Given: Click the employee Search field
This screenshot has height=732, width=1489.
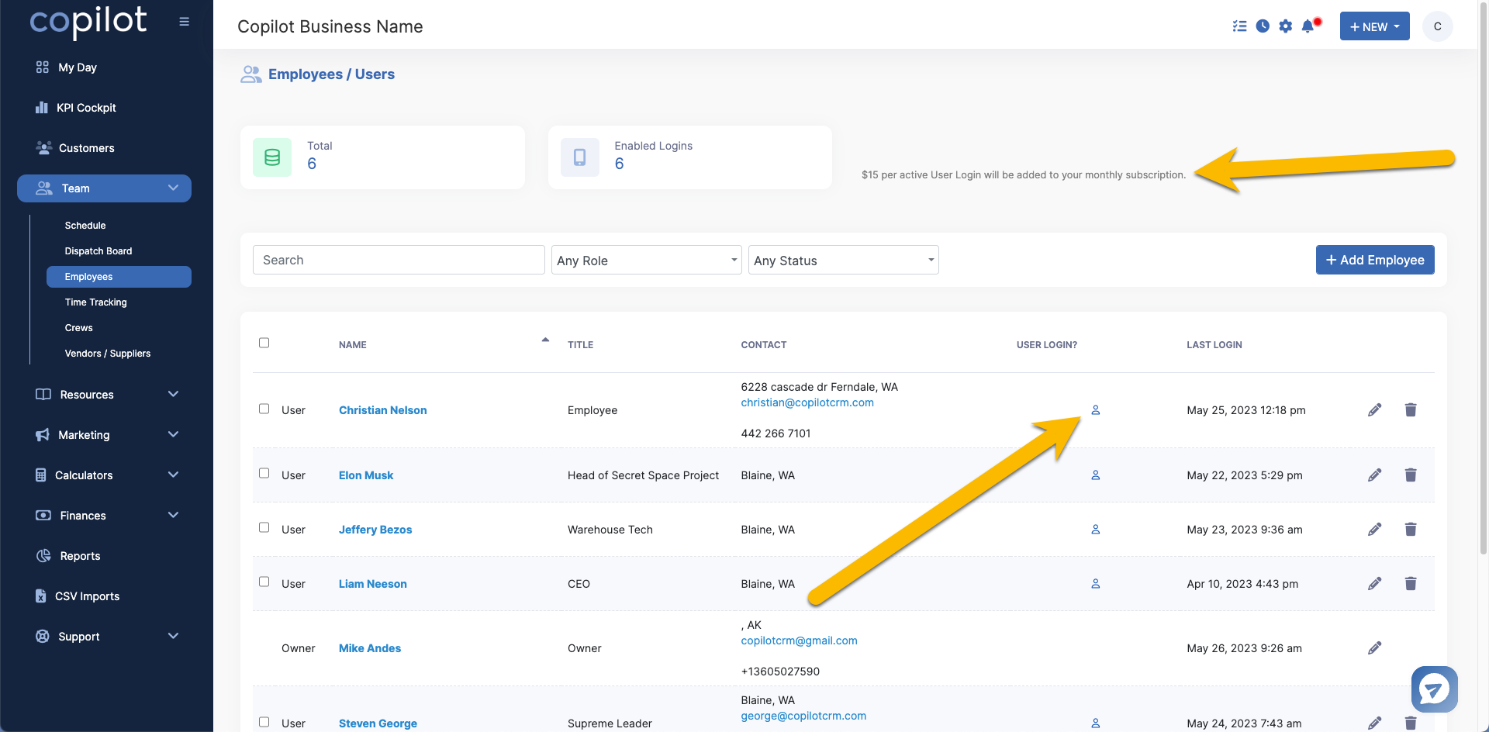Looking at the screenshot, I should [x=399, y=260].
